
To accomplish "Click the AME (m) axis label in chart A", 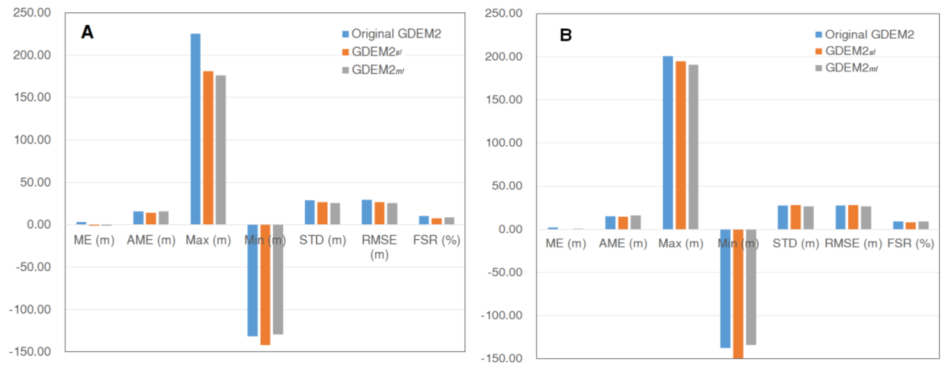I will [151, 240].
